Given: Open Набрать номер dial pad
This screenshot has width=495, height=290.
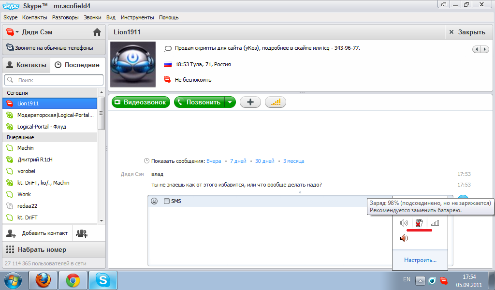Looking at the screenshot, I should (x=54, y=249).
